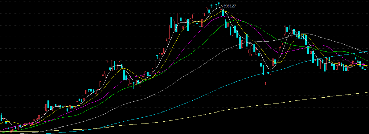Select the small arrow pointing at the 5935.27 high
The width and height of the screenshot is (369, 134).
click(x=221, y=5)
